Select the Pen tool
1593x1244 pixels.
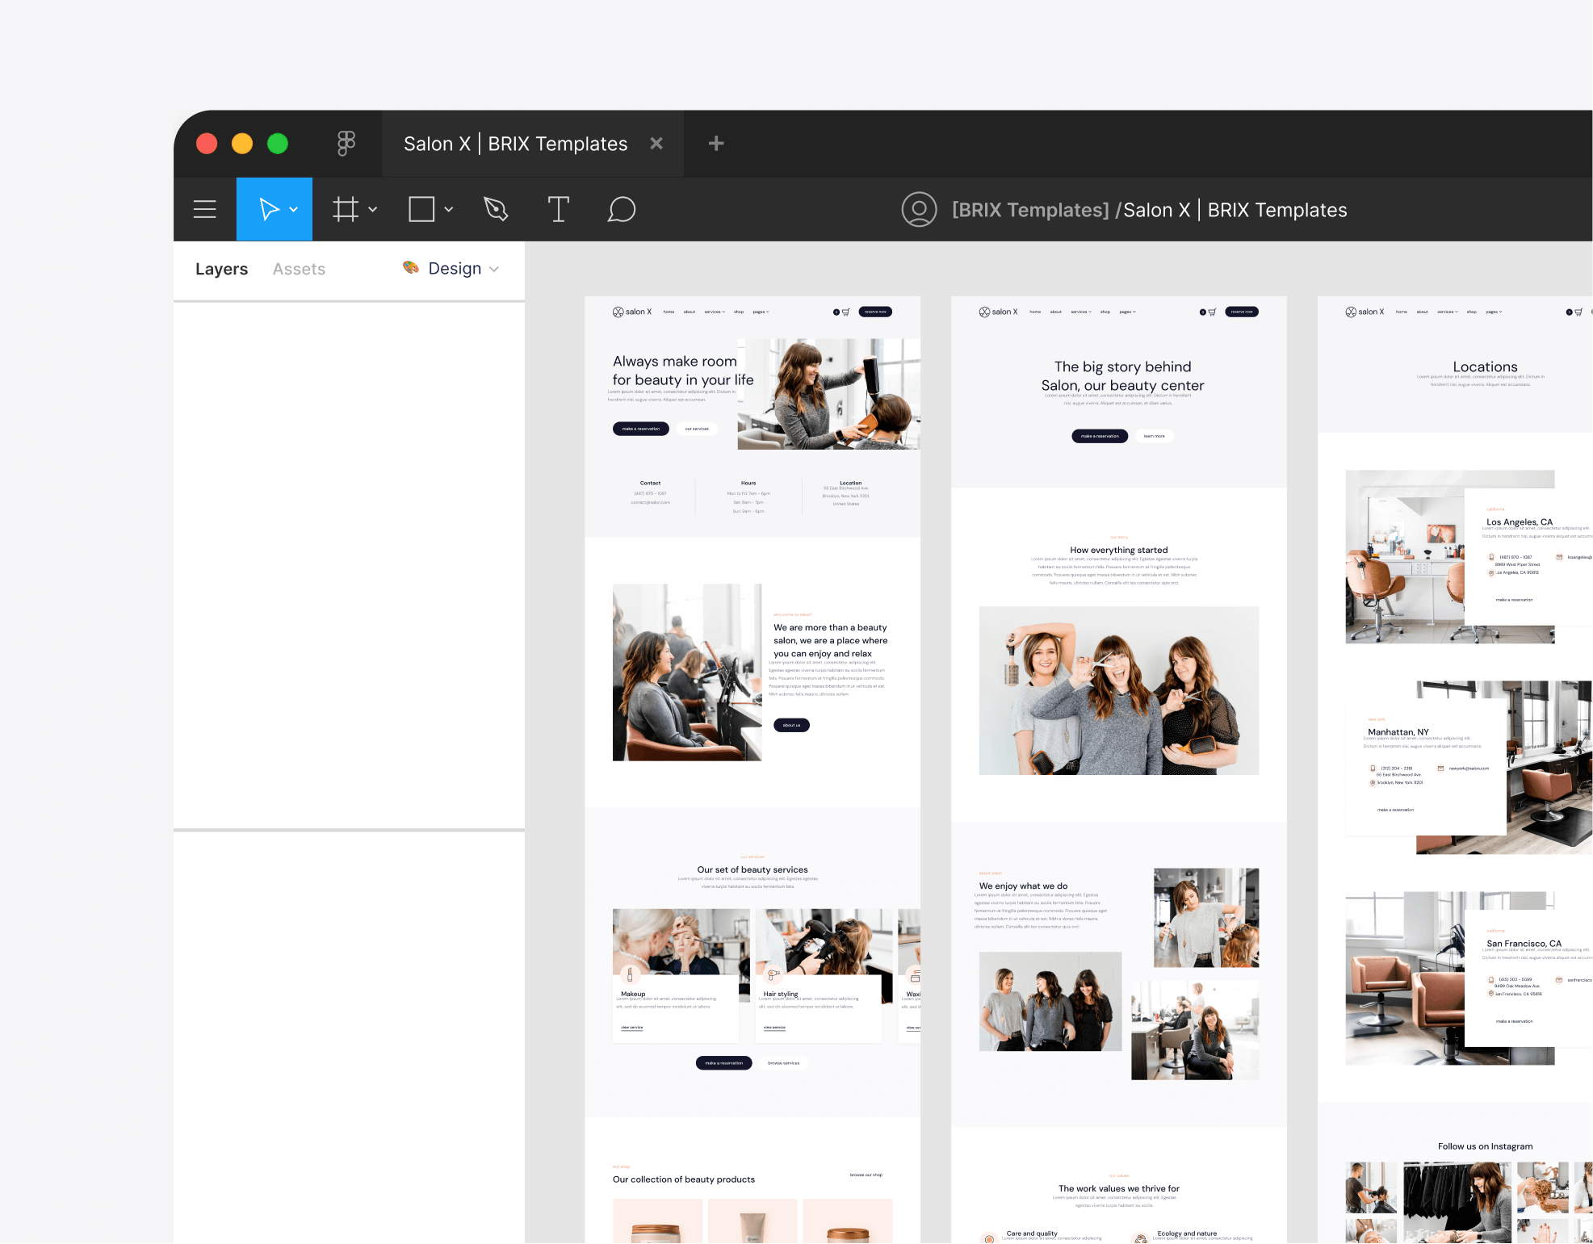tap(496, 209)
